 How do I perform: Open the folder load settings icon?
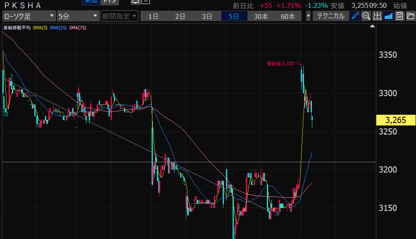410,17
